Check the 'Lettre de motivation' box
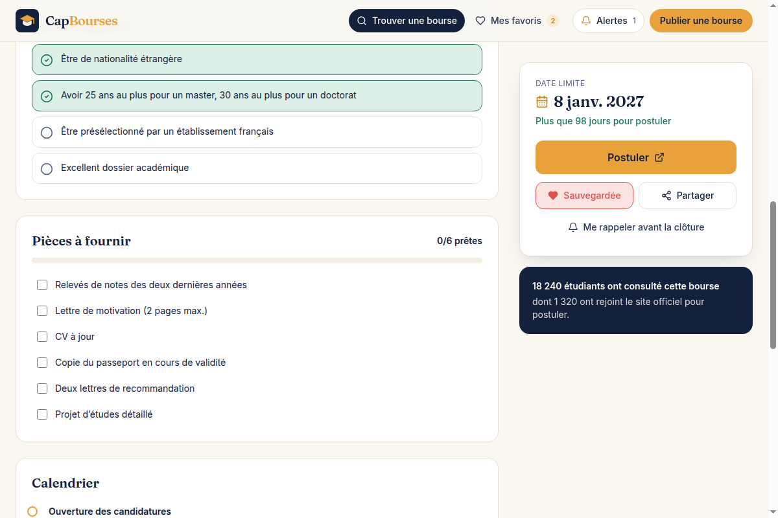This screenshot has height=518, width=778. coord(42,311)
